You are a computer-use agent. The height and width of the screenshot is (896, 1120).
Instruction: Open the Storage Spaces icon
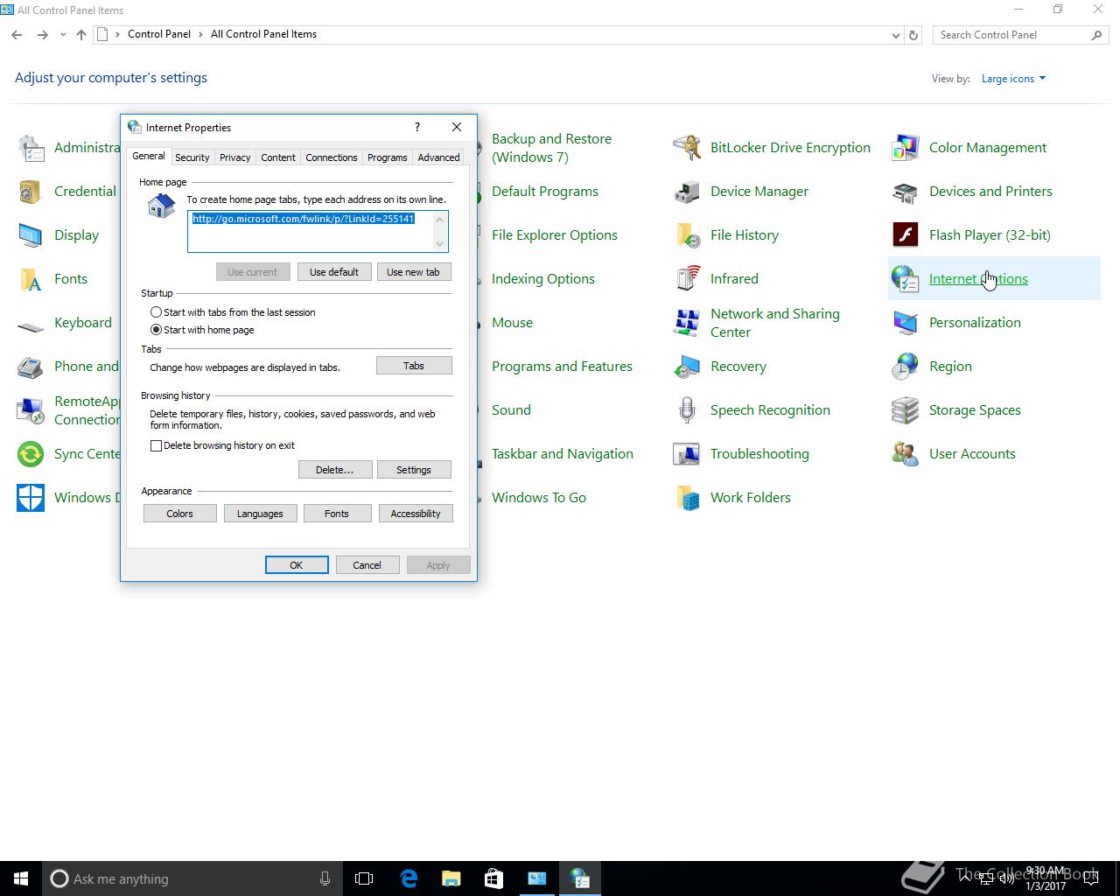pyautogui.click(x=906, y=410)
